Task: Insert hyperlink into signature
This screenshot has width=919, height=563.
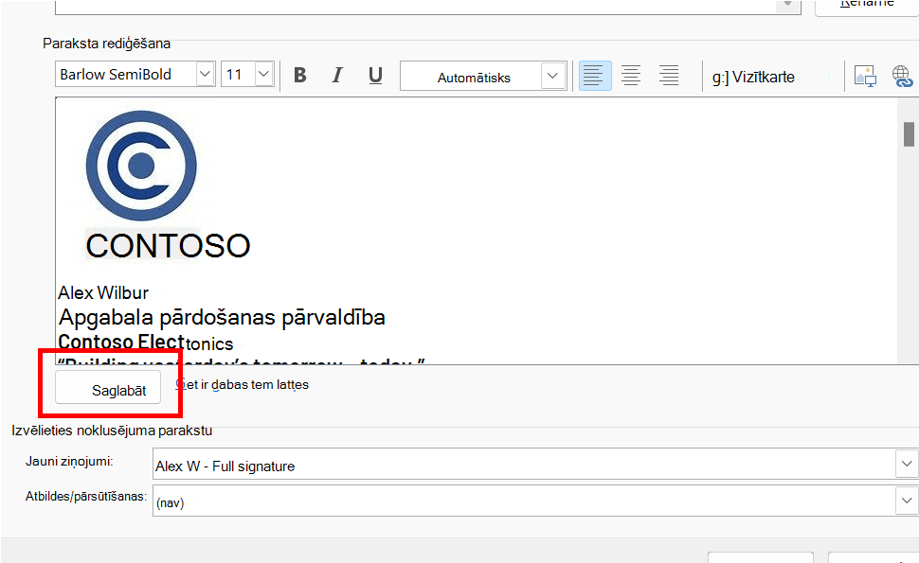Action: click(x=902, y=76)
